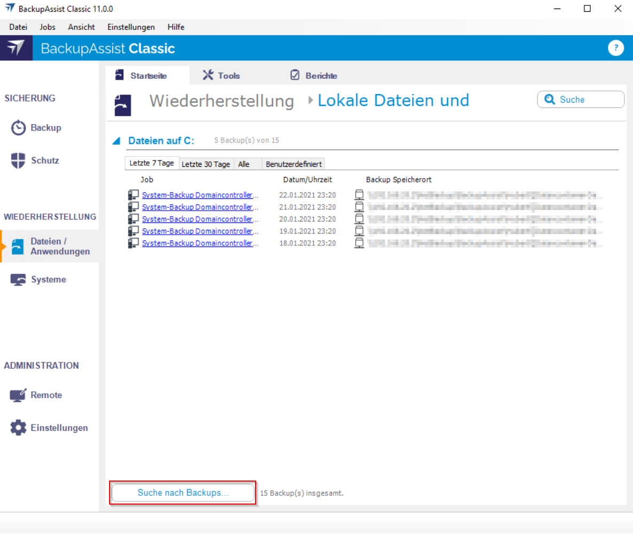633x534 pixels.
Task: Click the blue help question mark icon
Action: pos(616,48)
